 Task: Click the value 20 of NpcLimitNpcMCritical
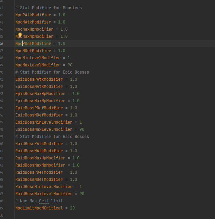(72, 208)
